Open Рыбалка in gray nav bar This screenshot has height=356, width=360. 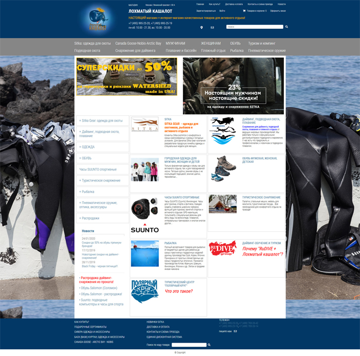(237, 50)
